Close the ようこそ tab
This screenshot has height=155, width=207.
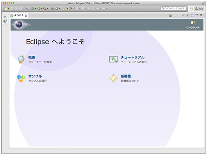(26, 16)
